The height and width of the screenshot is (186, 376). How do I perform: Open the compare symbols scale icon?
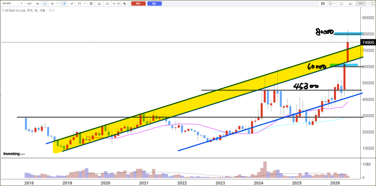pos(107,4)
